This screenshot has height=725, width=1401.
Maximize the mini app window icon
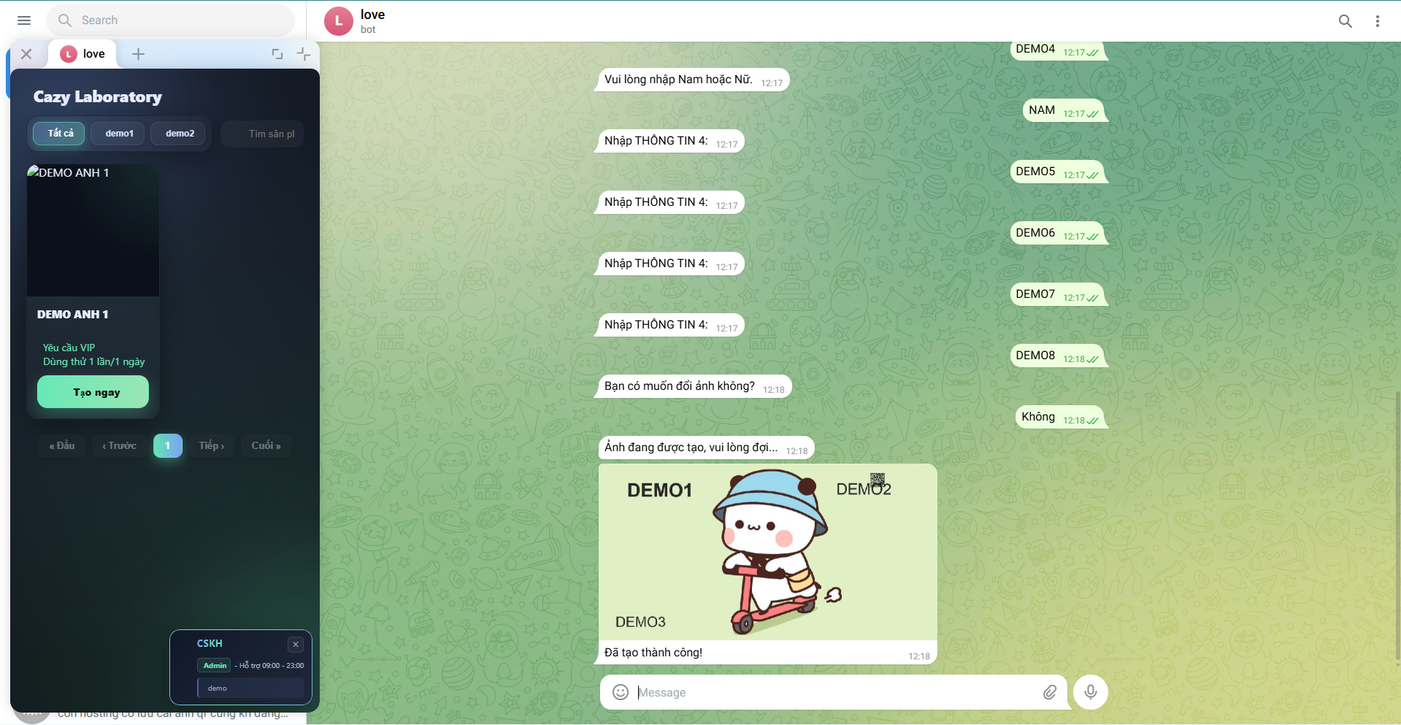pyautogui.click(x=277, y=54)
